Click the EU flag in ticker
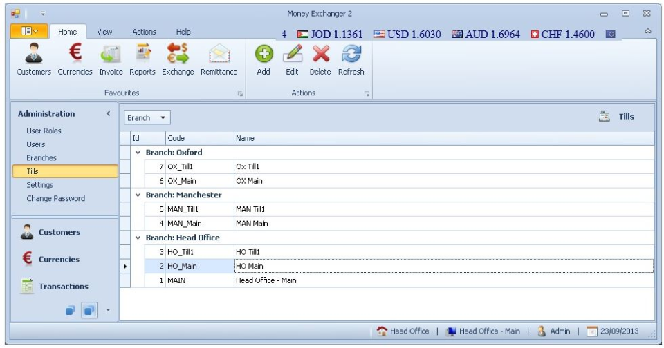The image size is (664, 348). (610, 35)
